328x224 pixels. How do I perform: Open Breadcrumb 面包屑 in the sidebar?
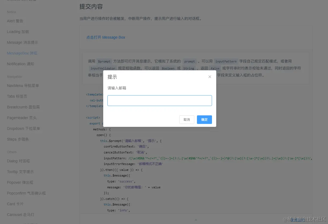[23, 107]
